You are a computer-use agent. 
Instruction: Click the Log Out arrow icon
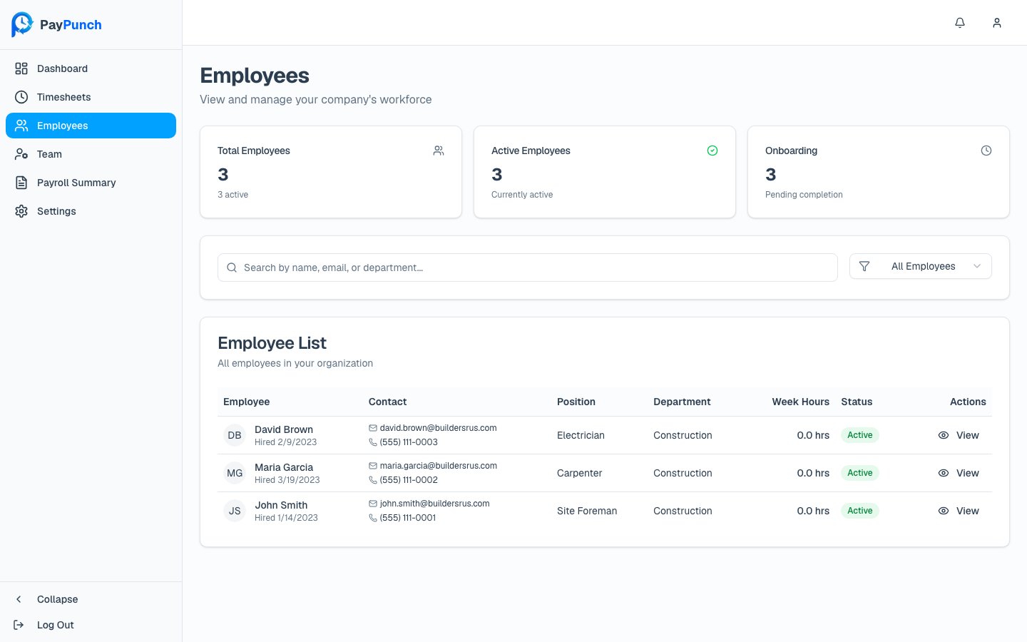coord(19,625)
